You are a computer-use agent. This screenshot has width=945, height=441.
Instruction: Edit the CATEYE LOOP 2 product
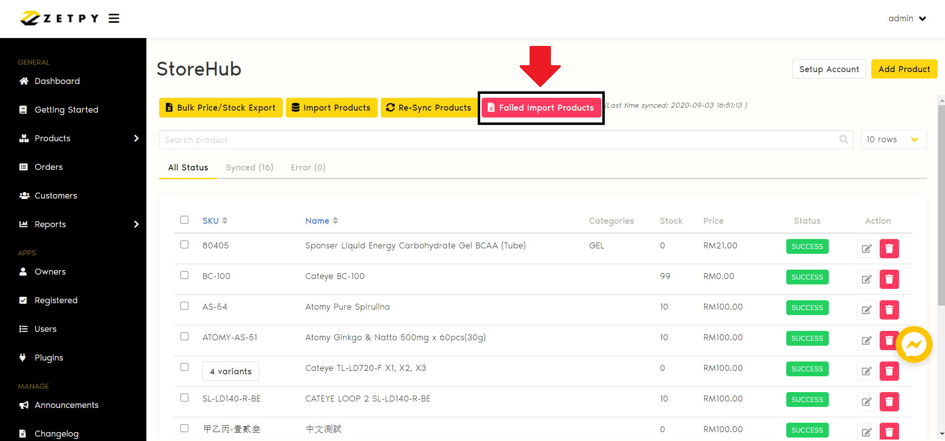(866, 401)
